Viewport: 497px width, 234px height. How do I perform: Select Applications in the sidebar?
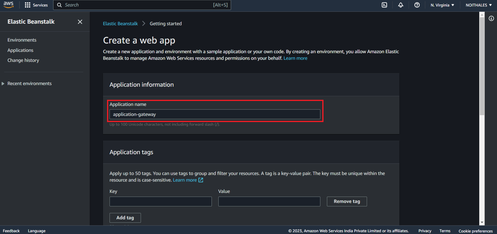[x=20, y=50]
